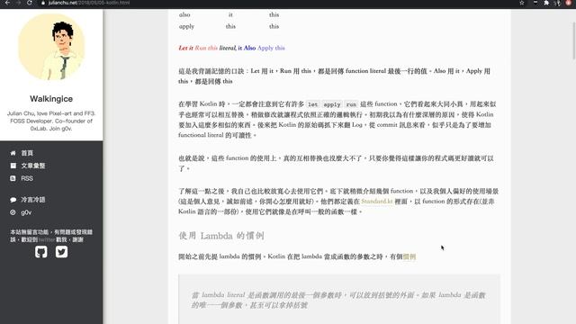
Task: Click the inline code 'let' in paragraph
Action: click(312, 104)
